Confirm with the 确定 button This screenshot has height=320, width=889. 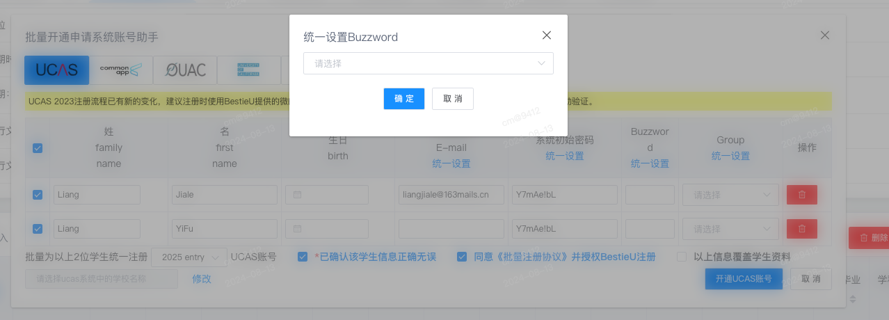(404, 99)
